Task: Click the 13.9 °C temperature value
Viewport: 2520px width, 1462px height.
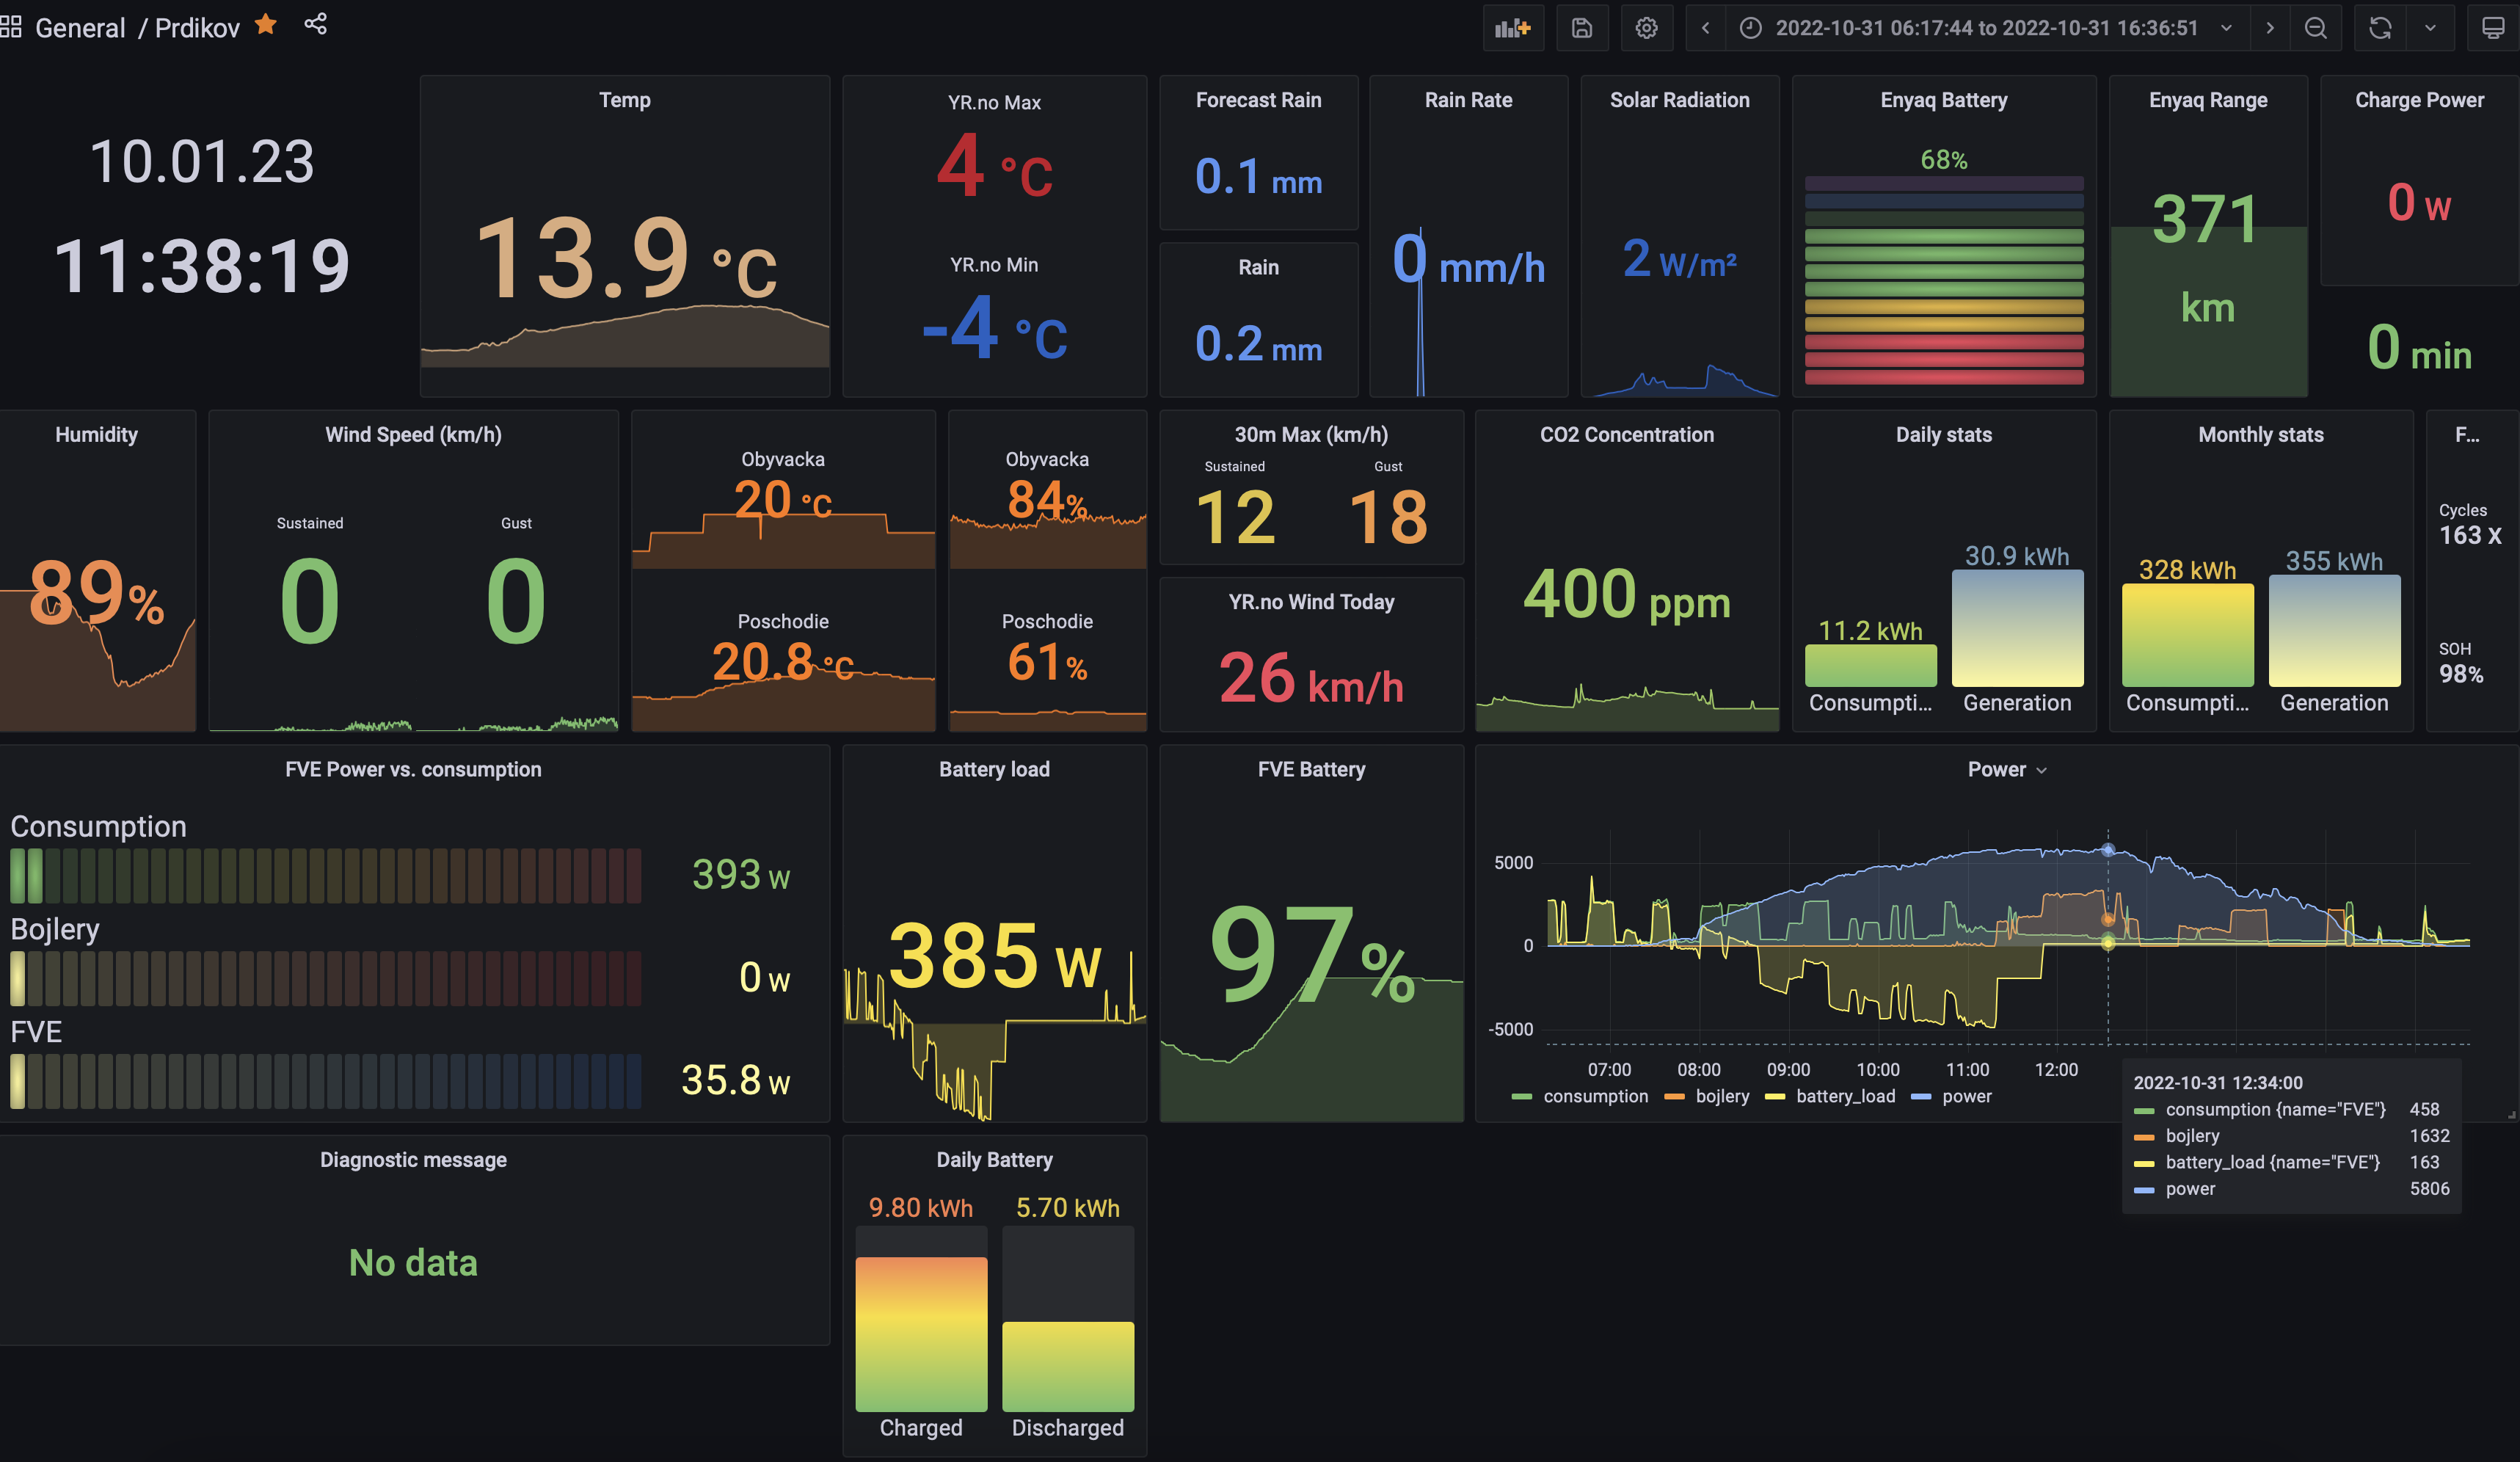Action: pos(625,258)
